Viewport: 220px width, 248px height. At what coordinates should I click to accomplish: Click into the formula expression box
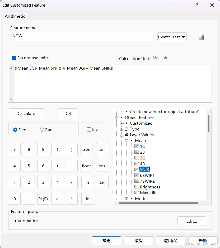coord(113,84)
